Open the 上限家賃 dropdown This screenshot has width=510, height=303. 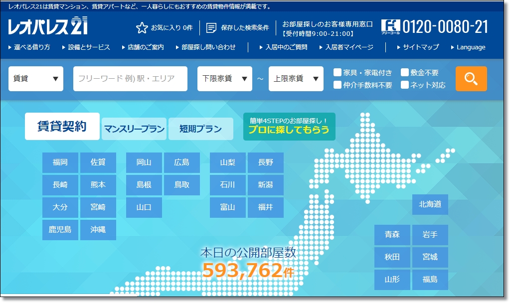coord(296,79)
